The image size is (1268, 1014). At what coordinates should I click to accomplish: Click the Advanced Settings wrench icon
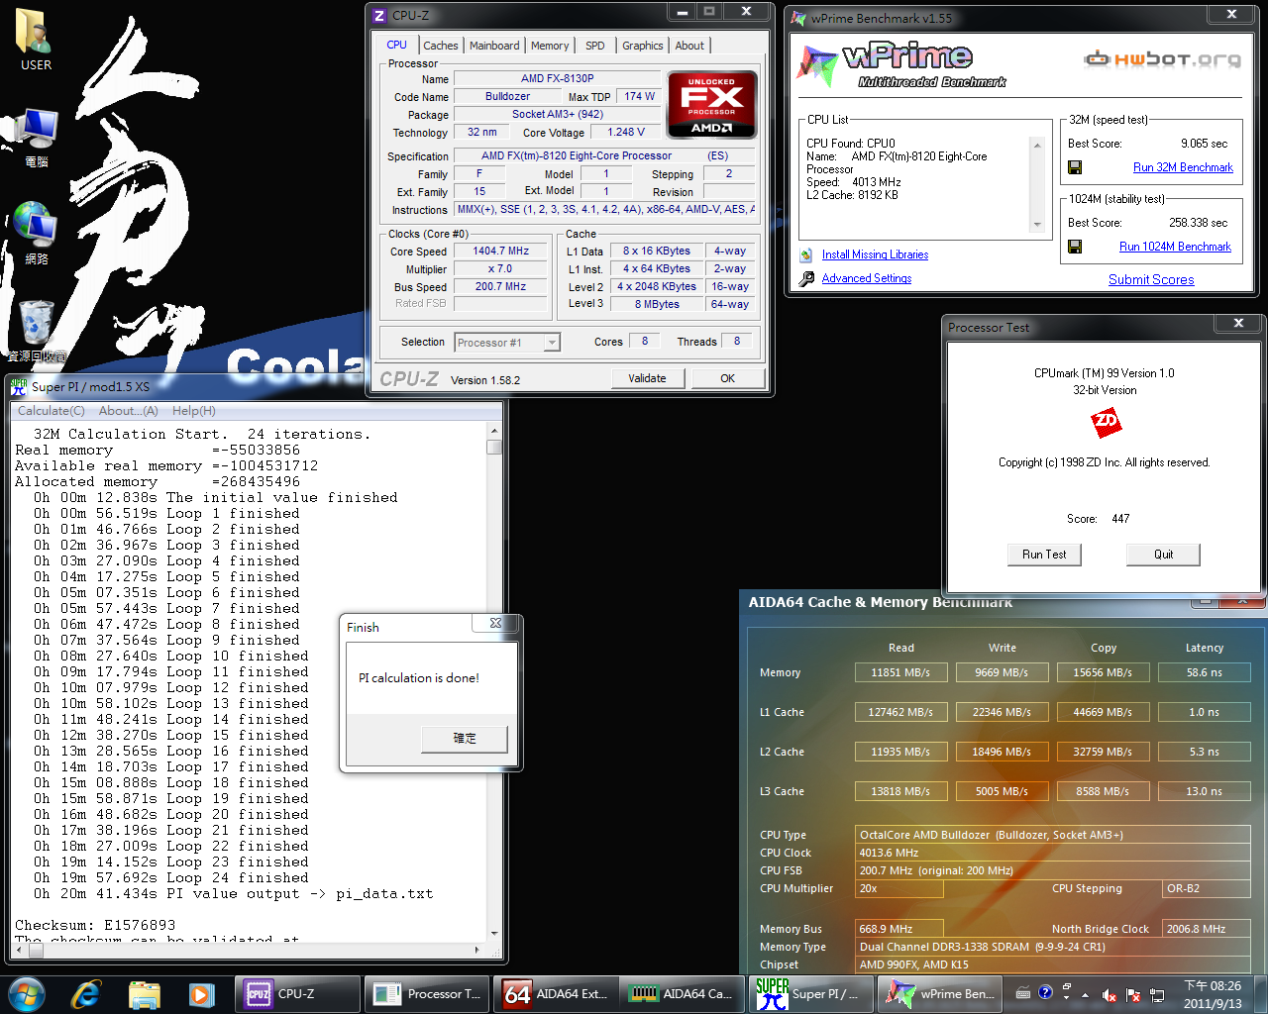tap(806, 279)
